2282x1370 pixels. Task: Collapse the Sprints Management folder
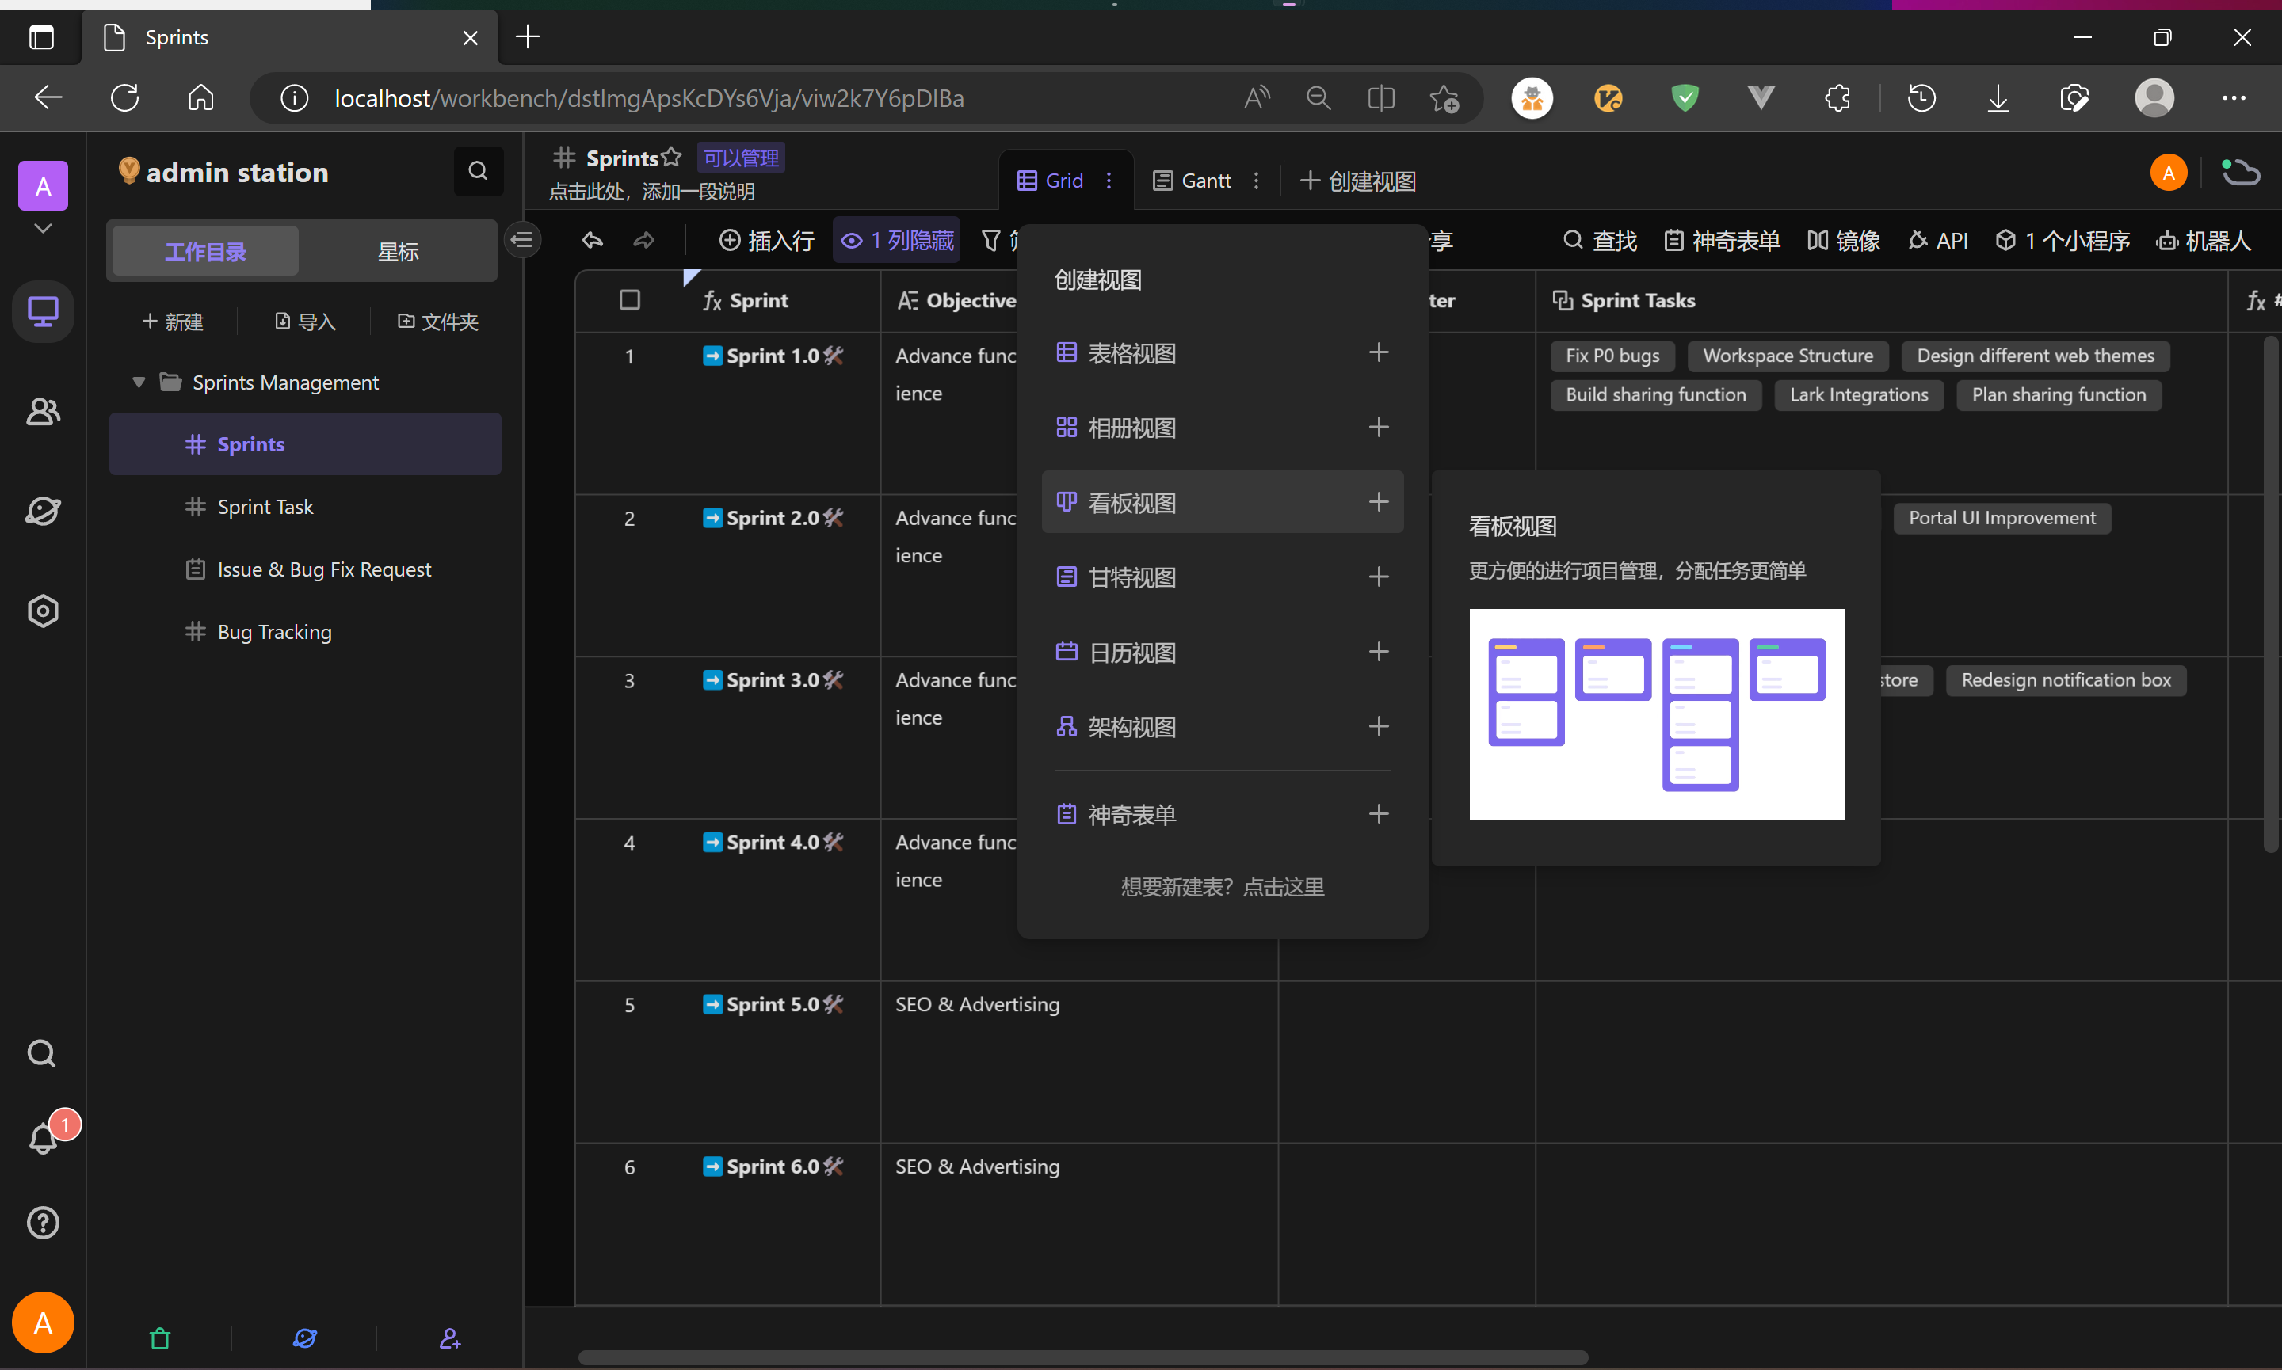[139, 382]
